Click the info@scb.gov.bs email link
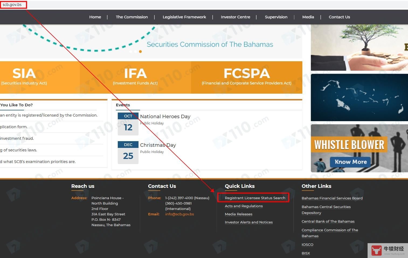408x258 pixels. [179, 214]
